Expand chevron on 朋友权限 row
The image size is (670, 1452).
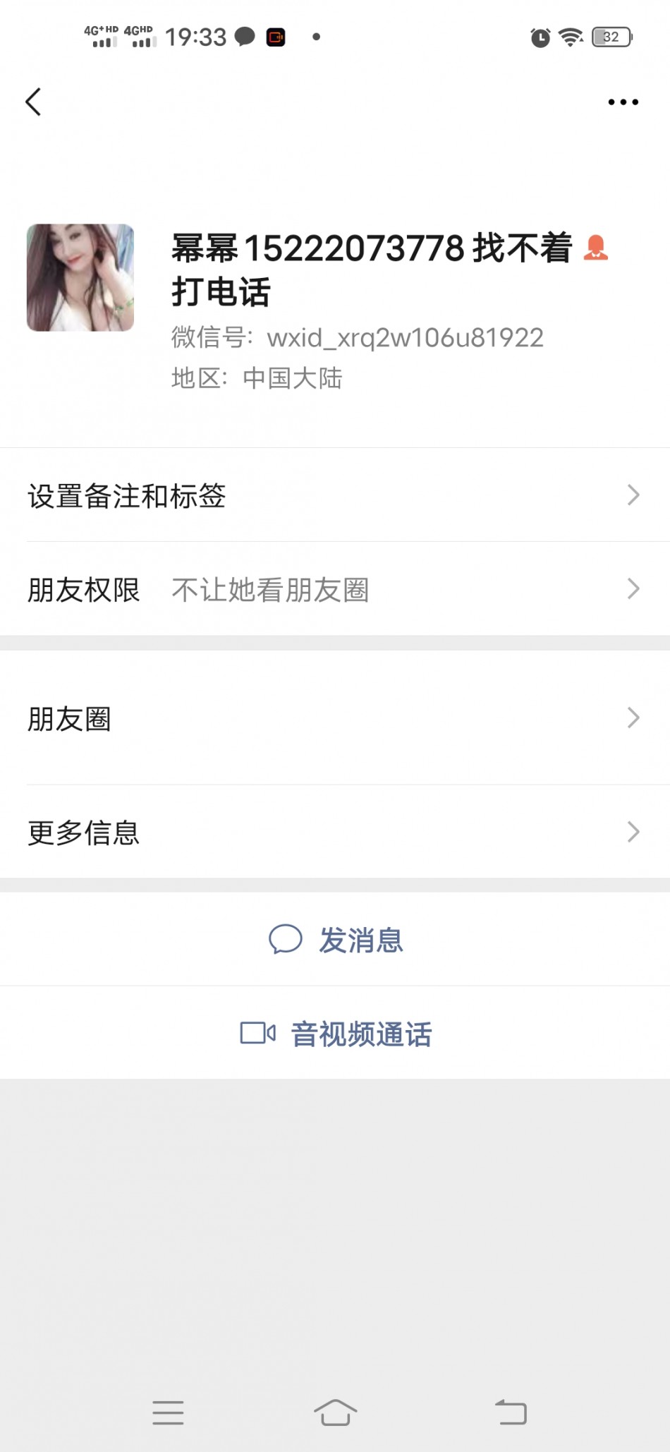(633, 588)
